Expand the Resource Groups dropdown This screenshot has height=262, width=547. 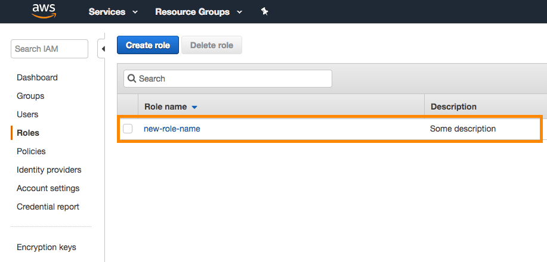198,12
